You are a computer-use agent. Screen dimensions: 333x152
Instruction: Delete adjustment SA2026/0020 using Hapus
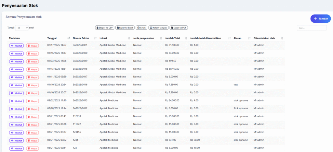(x=33, y=53)
